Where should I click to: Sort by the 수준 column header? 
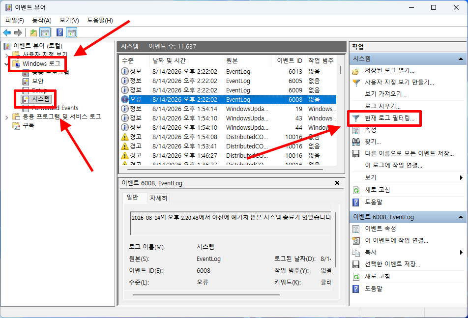point(134,60)
